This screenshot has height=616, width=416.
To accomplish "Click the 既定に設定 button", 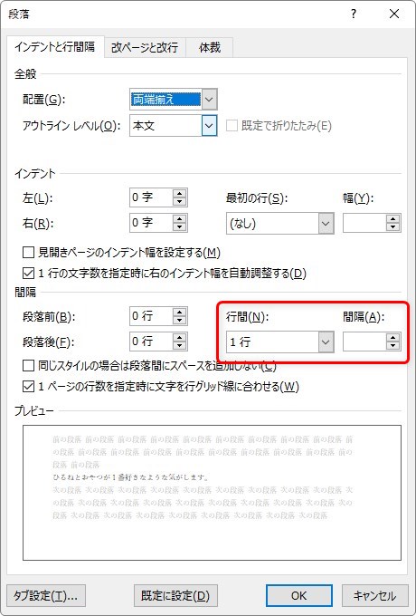I will [x=175, y=595].
